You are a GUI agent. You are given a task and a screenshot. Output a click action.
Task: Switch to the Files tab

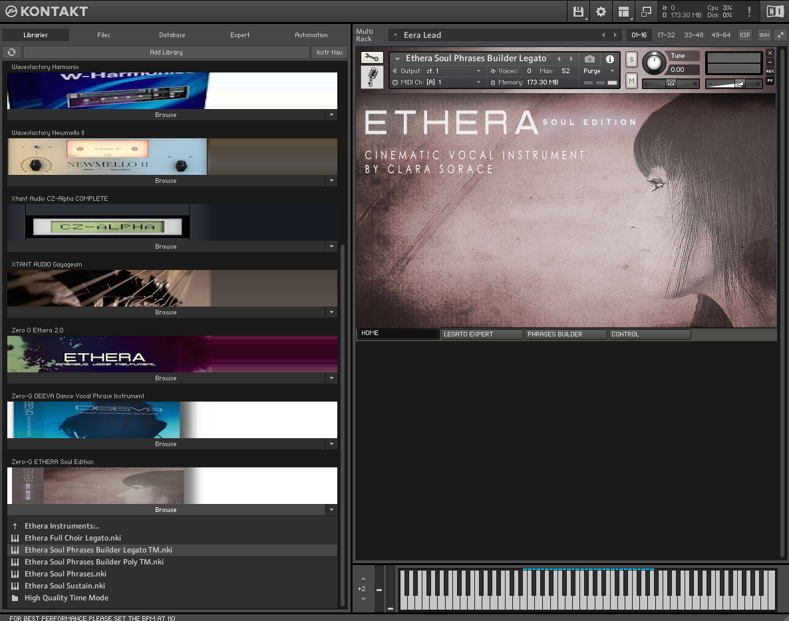[x=104, y=35]
